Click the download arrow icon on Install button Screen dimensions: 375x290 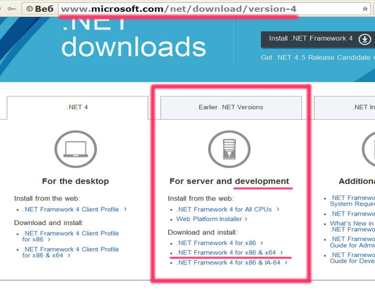365,39
